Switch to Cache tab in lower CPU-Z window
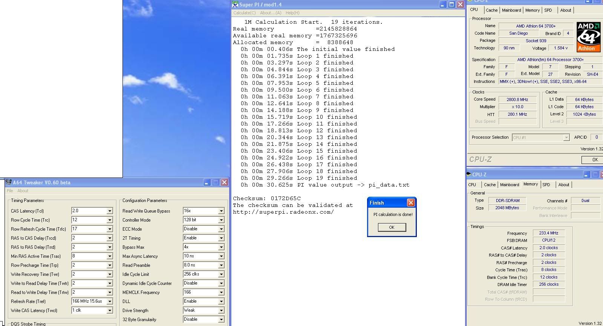Screen dimensions: 603x326 490,185
